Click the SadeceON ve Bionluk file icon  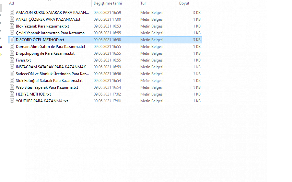click(12, 74)
